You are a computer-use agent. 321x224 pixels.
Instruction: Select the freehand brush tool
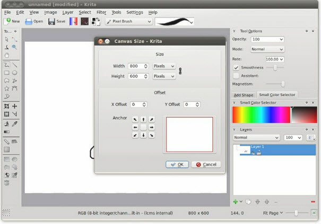tap(6, 65)
